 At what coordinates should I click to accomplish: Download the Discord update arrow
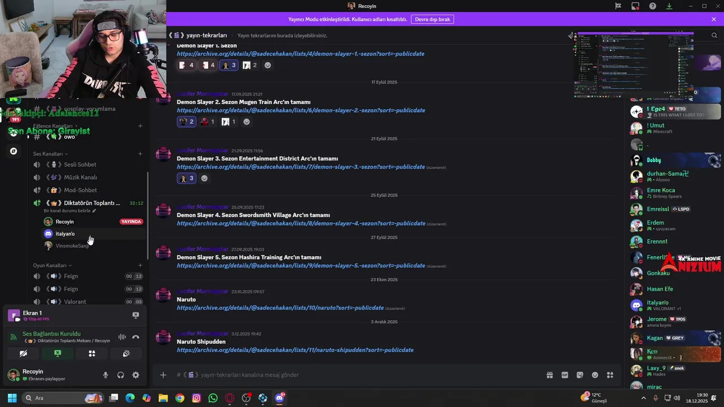click(x=670, y=6)
